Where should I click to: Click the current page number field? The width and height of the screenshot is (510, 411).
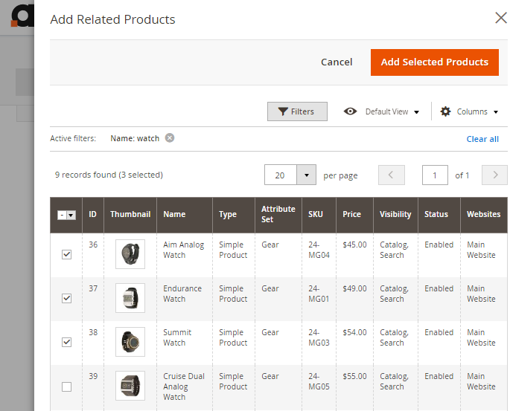pos(435,175)
